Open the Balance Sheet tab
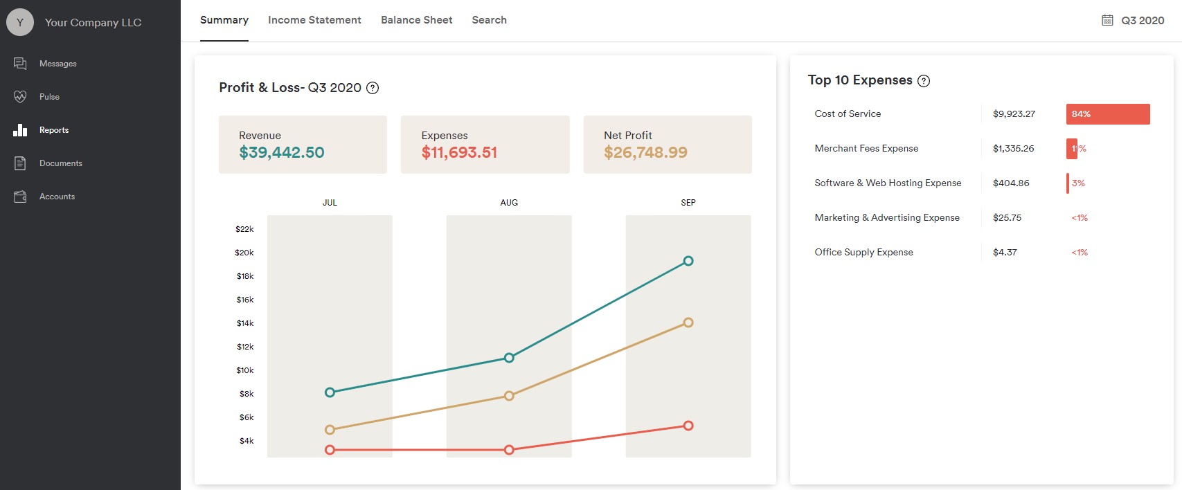The image size is (1182, 490). tap(416, 20)
